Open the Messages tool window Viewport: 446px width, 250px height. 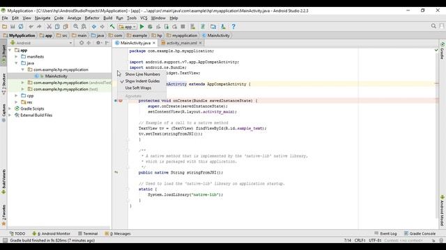coord(118,233)
